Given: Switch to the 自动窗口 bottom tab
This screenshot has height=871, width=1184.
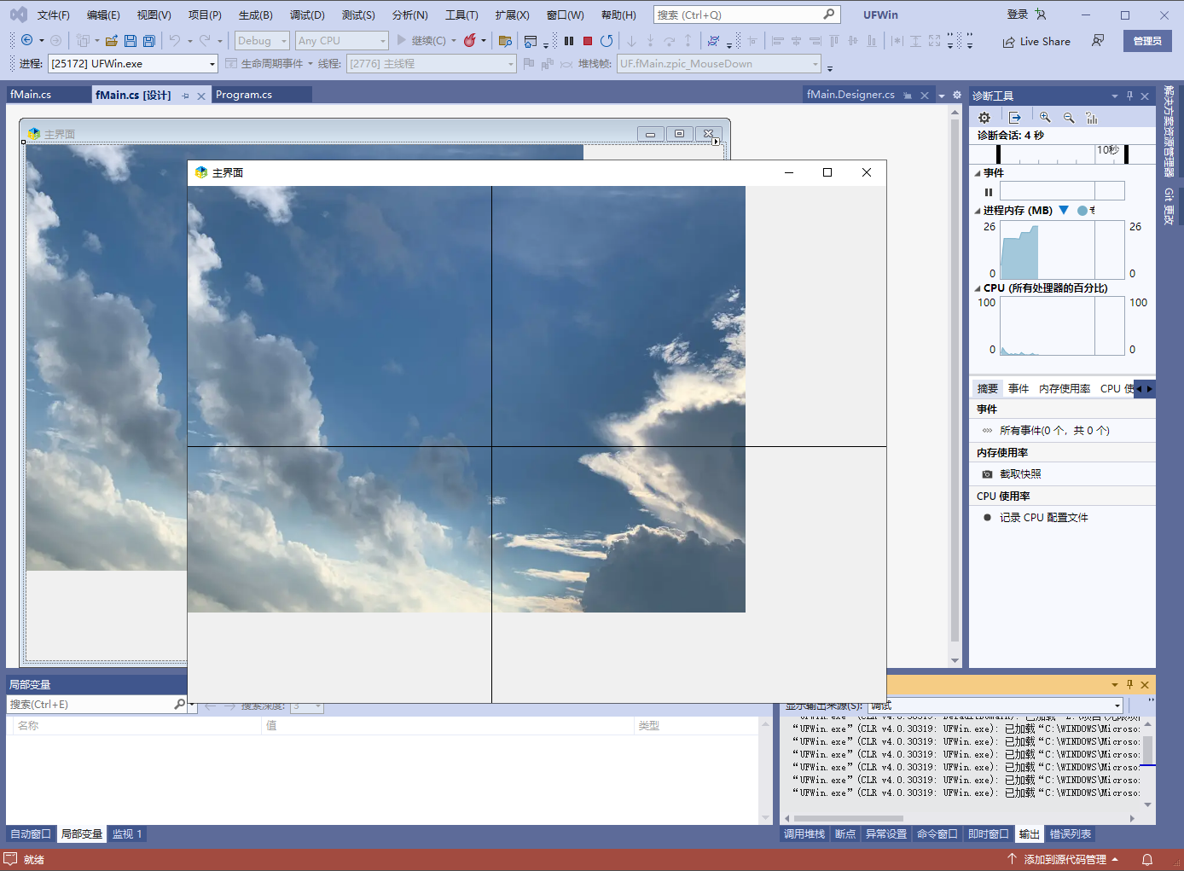Looking at the screenshot, I should [31, 834].
